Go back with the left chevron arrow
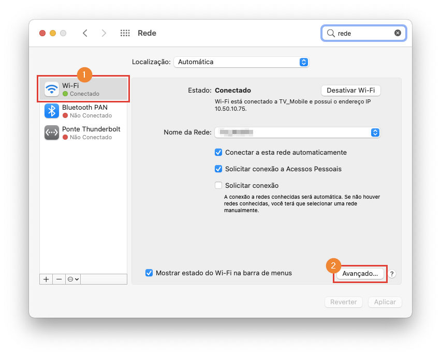441x356 pixels. point(85,33)
